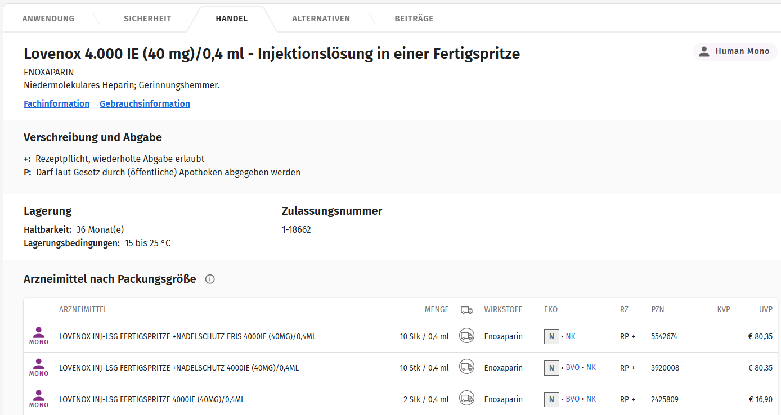
Task: Click Zulassungsnummer value 1-18662
Action: click(297, 230)
